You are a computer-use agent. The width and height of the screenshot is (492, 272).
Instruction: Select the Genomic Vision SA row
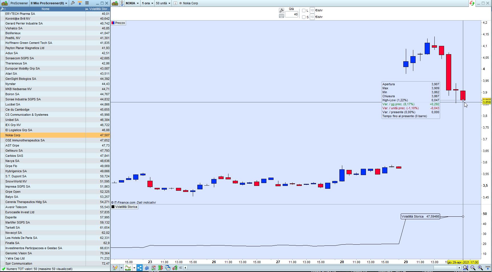click(55, 253)
